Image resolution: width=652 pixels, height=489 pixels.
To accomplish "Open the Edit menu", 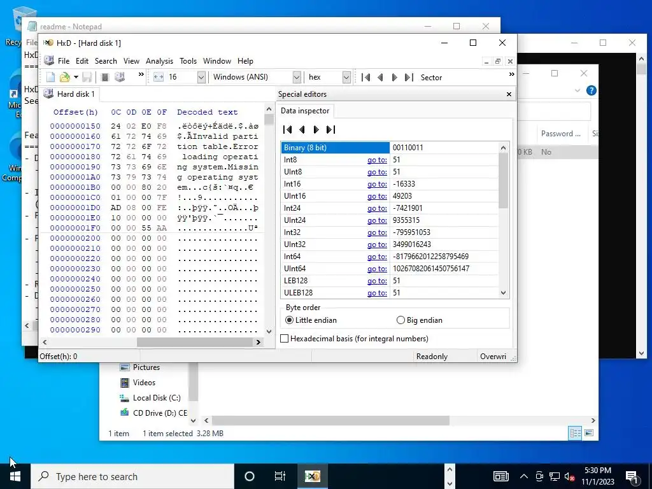I will [82, 61].
